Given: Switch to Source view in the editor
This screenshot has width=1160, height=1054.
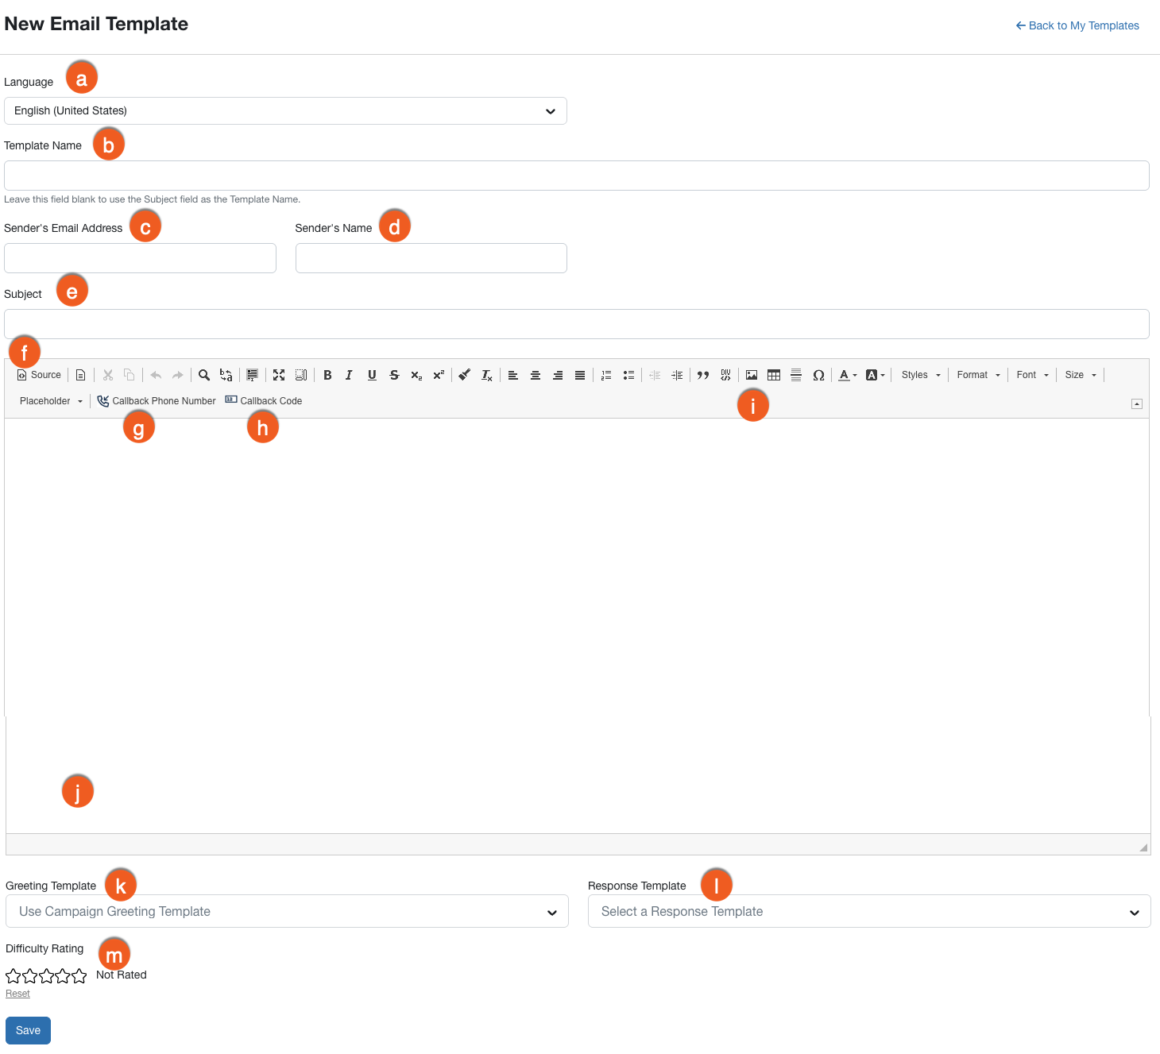Looking at the screenshot, I should point(37,374).
